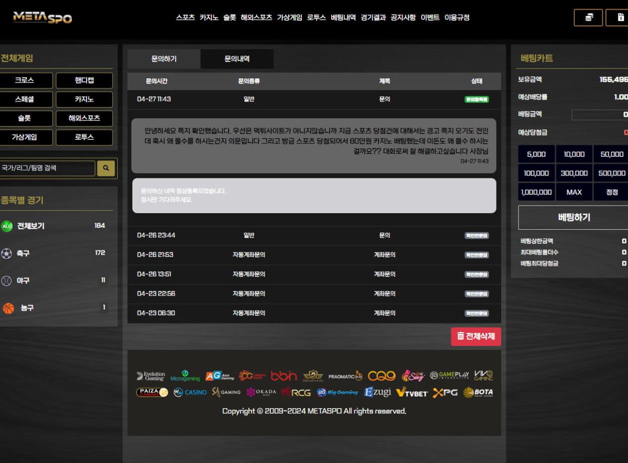Collapse the 04-27 11:43 inquiry row

[313, 100]
